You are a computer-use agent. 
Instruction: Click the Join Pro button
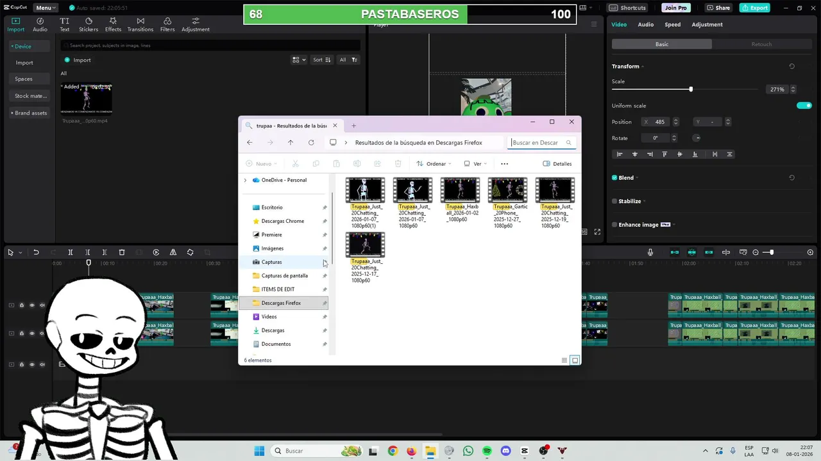click(675, 8)
